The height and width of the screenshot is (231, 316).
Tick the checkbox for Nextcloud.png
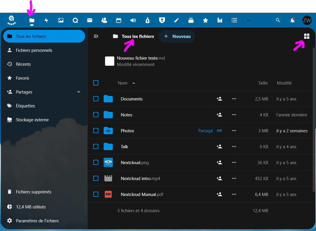tap(96, 163)
